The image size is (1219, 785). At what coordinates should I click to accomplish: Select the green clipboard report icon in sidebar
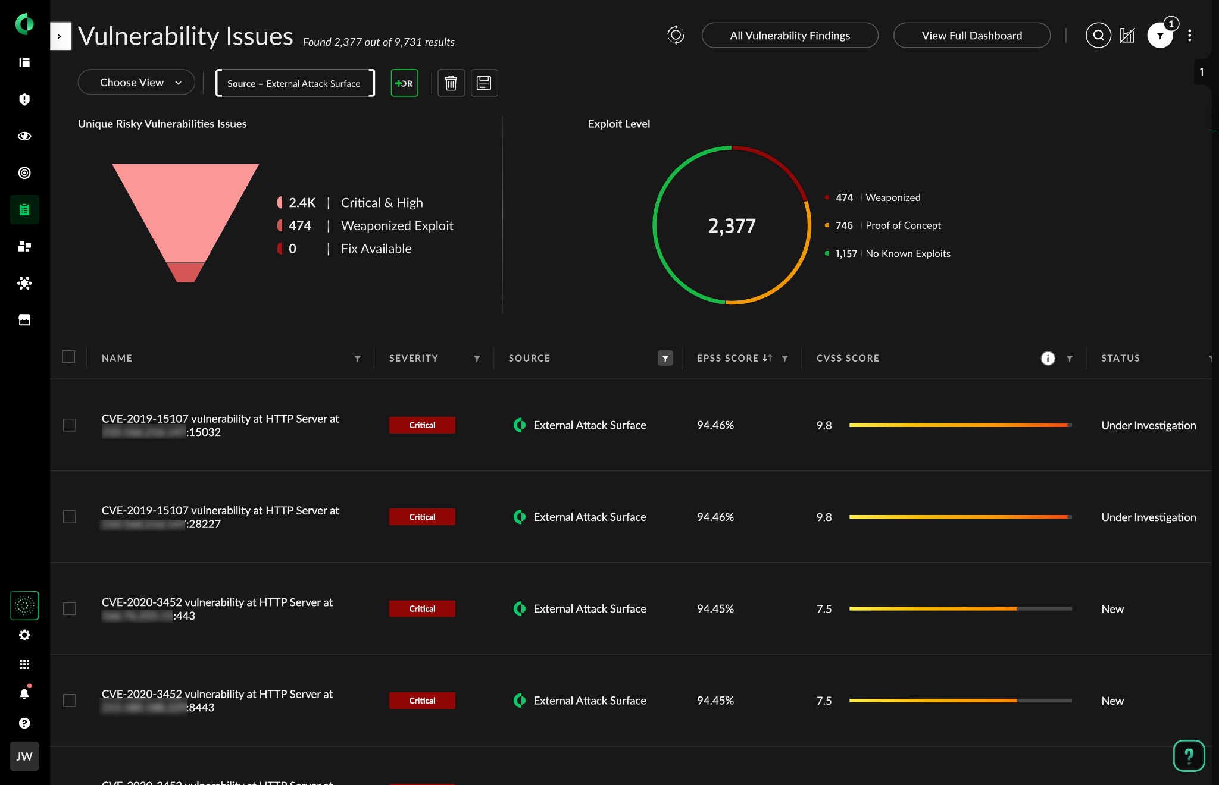point(24,209)
